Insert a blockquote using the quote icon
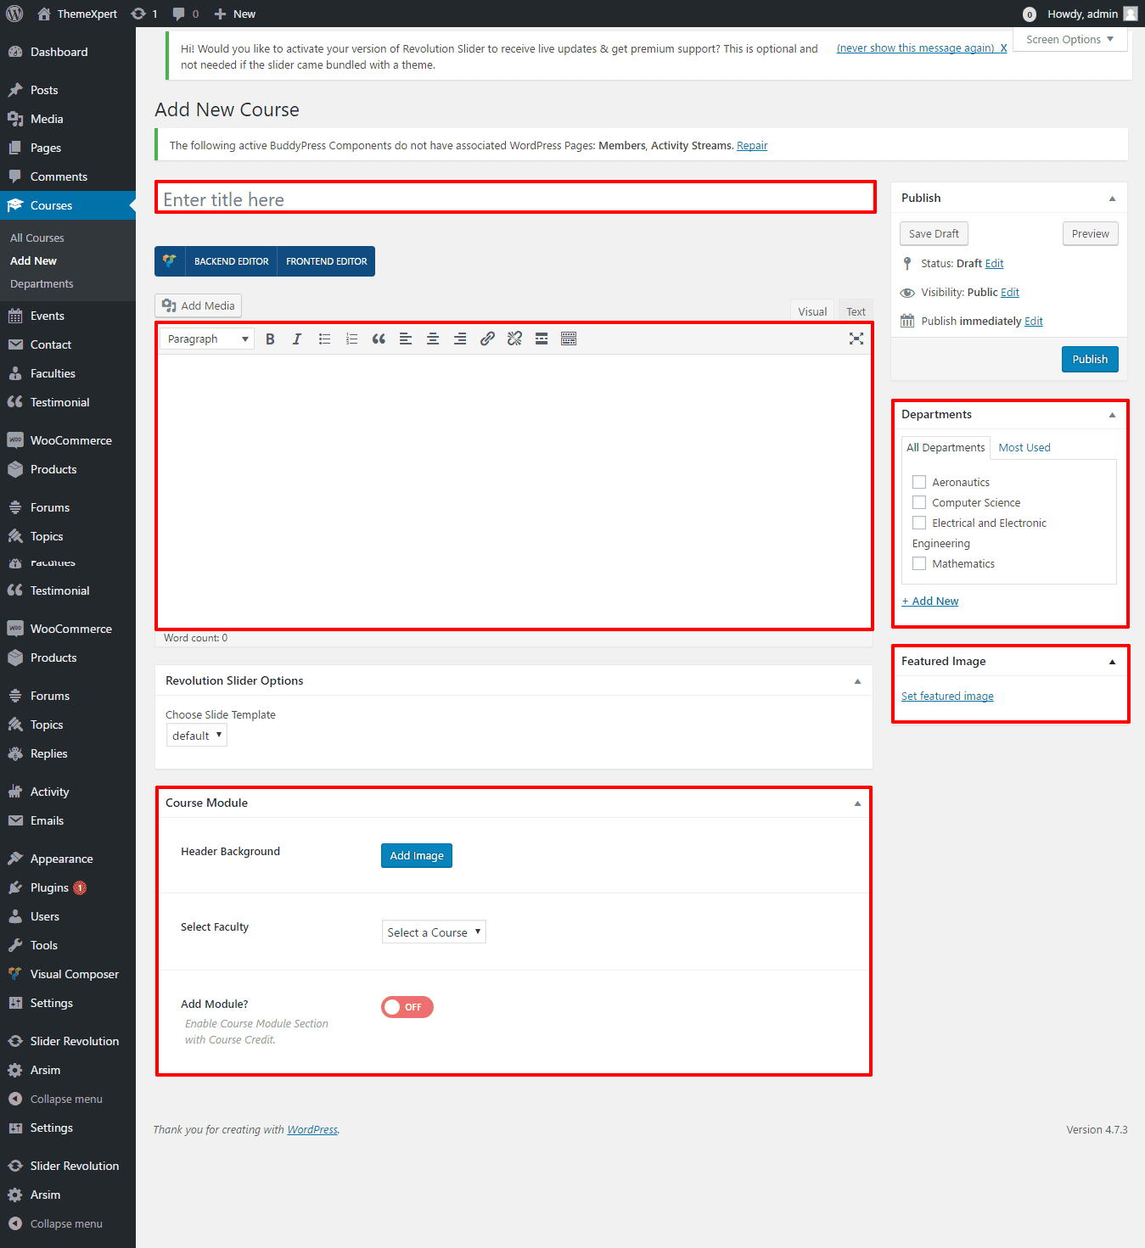The width and height of the screenshot is (1145, 1248). pos(379,339)
